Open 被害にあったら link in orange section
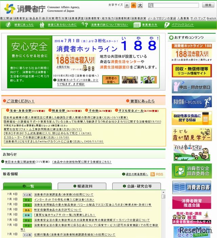Image resolution: width=217 pixels, height=238 pixels. click(x=142, y=101)
